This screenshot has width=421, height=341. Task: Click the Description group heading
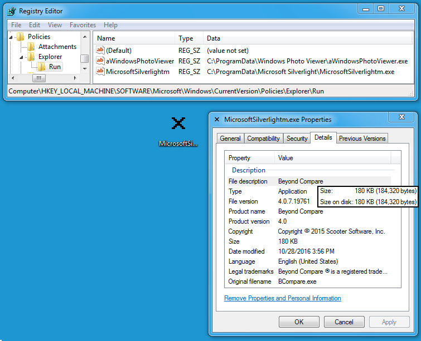pyautogui.click(x=248, y=170)
